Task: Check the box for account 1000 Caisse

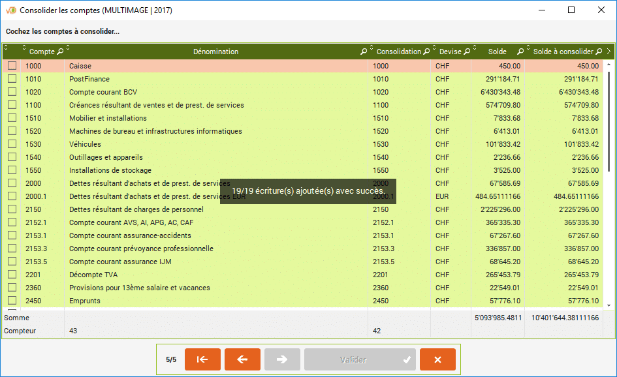Action: [12, 66]
